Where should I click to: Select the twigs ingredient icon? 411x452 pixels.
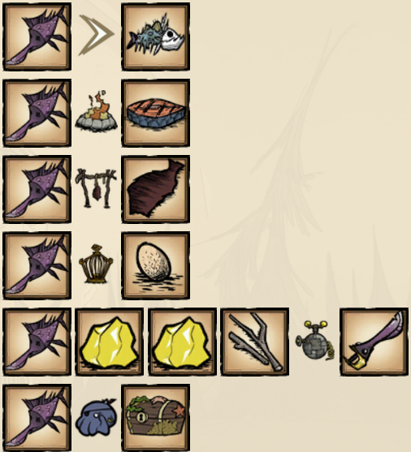(255, 342)
